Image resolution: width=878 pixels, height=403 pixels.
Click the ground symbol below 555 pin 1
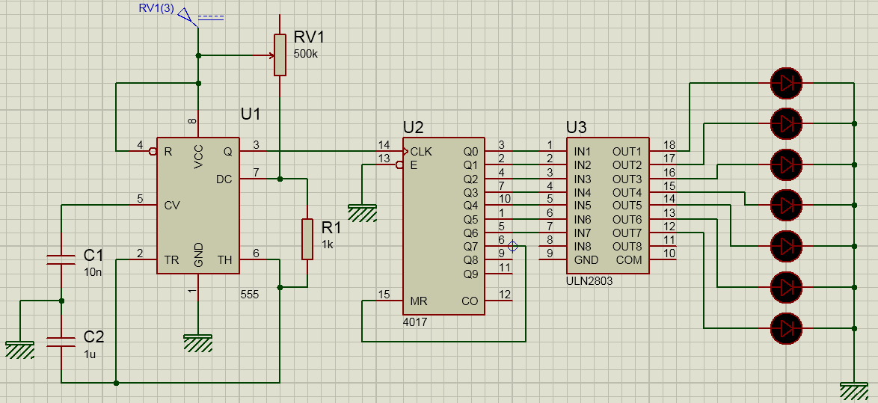[x=198, y=342]
